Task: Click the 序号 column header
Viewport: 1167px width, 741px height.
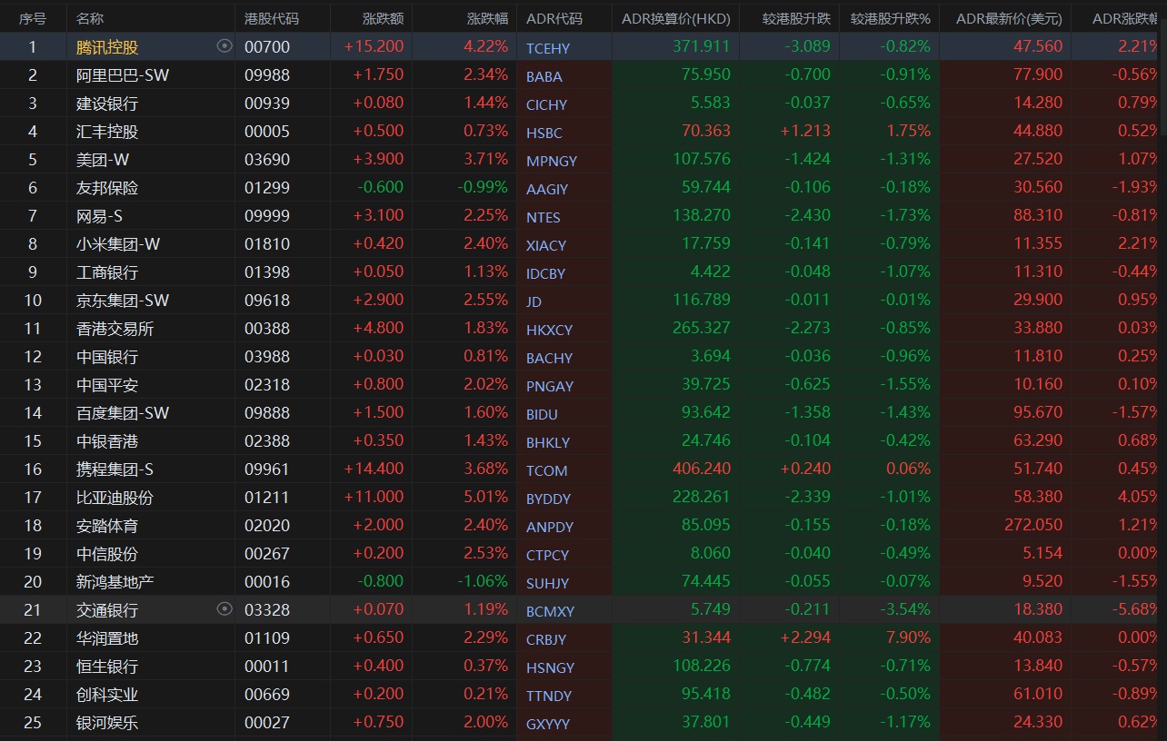Action: pyautogui.click(x=33, y=18)
